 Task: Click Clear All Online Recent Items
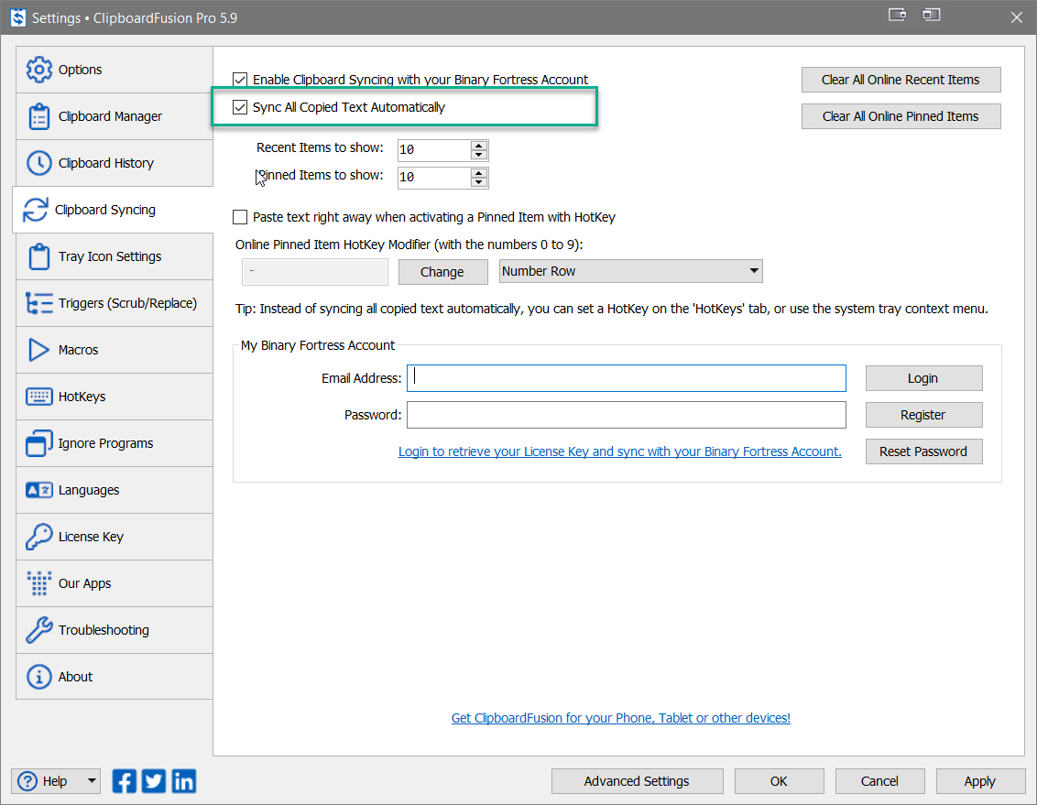coord(901,80)
